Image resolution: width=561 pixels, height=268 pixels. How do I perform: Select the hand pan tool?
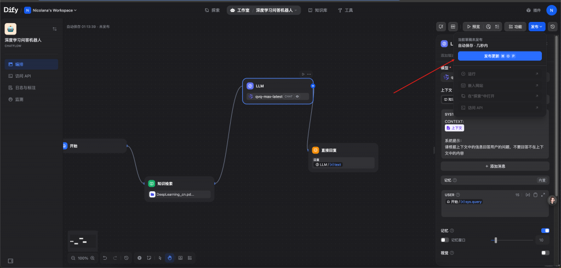(170, 258)
